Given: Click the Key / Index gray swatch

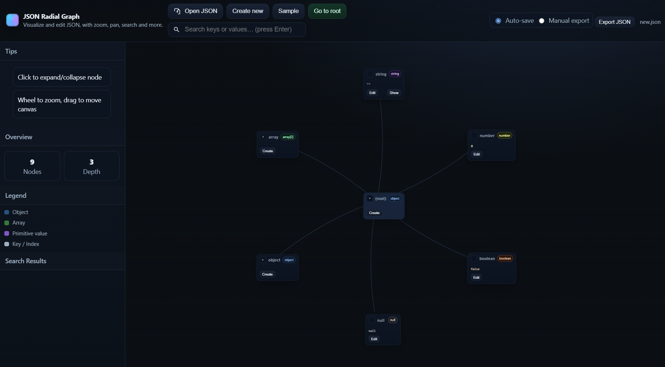Looking at the screenshot, I should tap(7, 244).
